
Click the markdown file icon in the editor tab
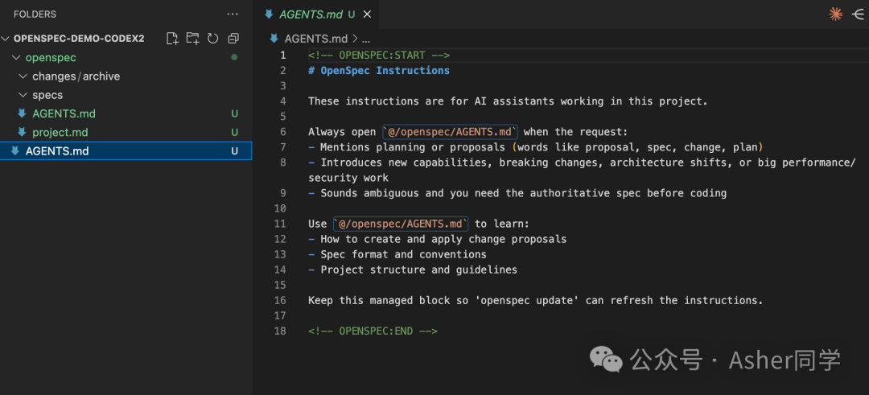tap(270, 14)
